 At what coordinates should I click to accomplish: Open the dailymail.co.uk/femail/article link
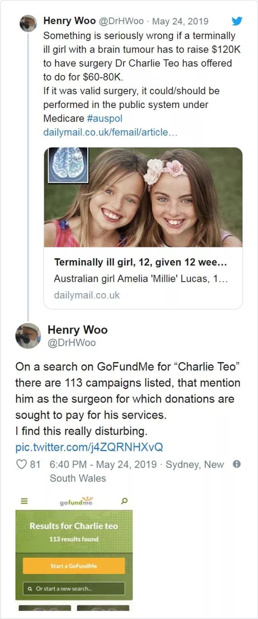[x=110, y=132]
